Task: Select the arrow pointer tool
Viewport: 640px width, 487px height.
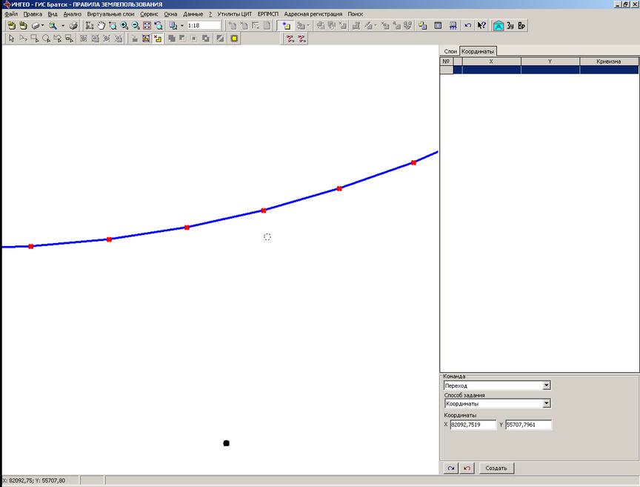Action: click(x=11, y=39)
